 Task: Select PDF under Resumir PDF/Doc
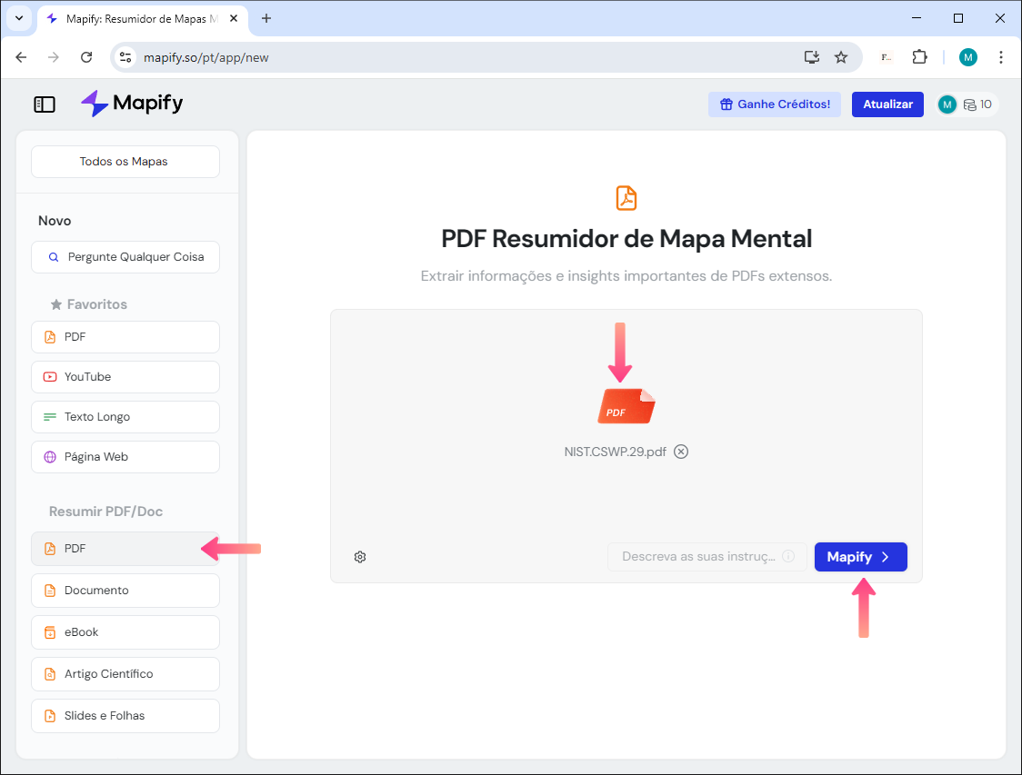125,549
